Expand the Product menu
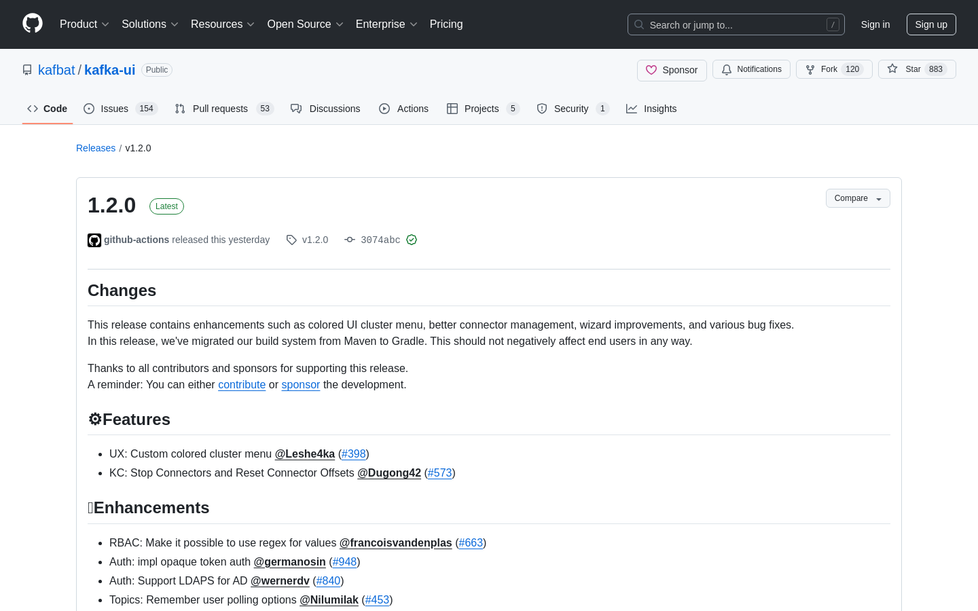978x611 pixels. tap(84, 24)
